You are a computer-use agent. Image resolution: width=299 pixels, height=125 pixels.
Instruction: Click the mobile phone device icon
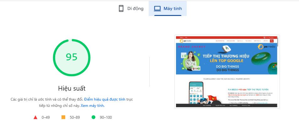[121, 8]
